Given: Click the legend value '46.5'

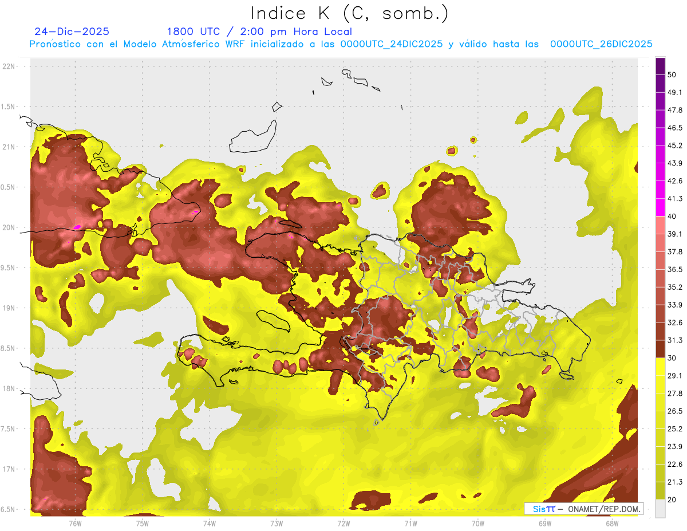Looking at the screenshot, I should [675, 128].
